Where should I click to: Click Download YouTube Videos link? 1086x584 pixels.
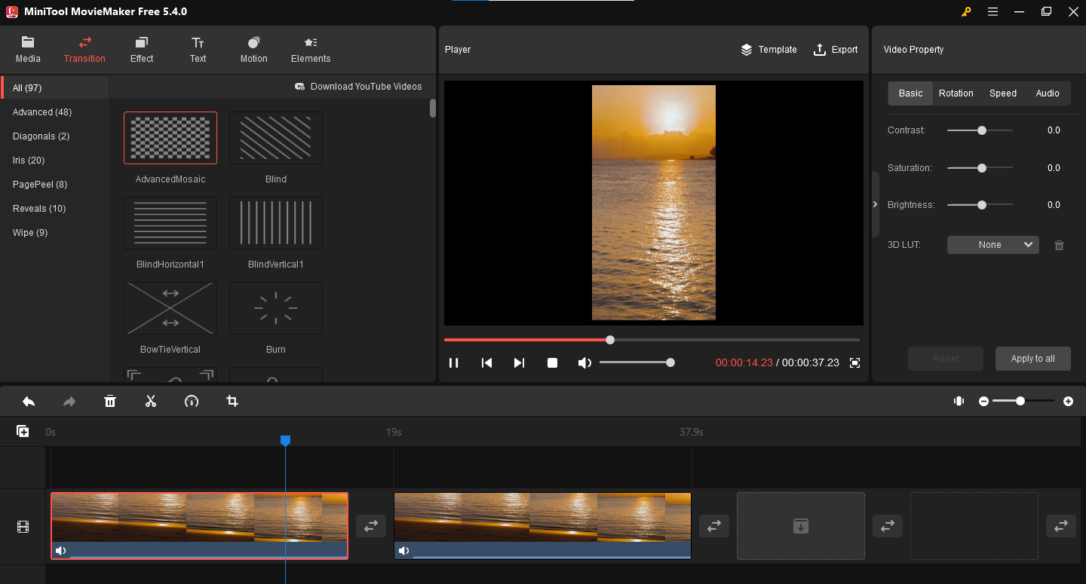358,87
